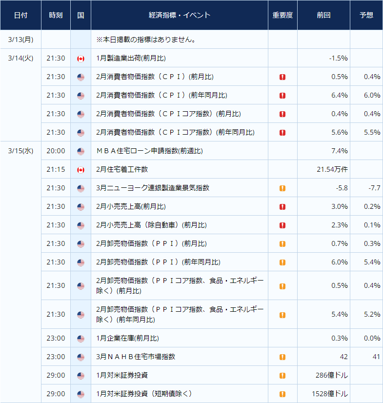Click orange importance icon for PPIコア指数 (前月比)
Image resolution: width=383 pixels, height=403 pixels.
click(x=282, y=286)
